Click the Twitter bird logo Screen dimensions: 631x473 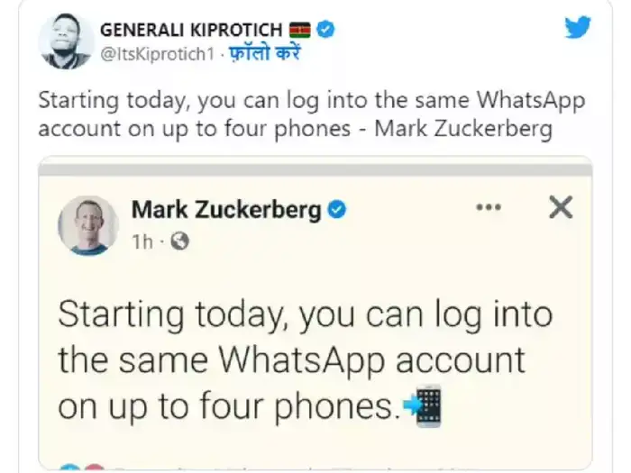coord(578,28)
